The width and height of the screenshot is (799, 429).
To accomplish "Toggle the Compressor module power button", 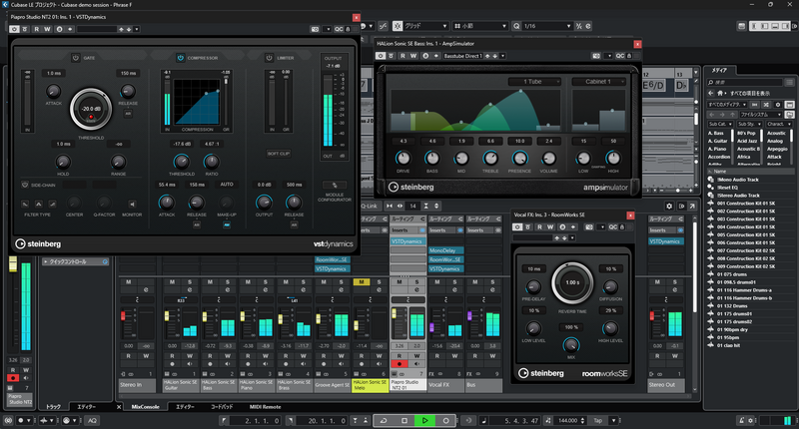I will [x=181, y=58].
